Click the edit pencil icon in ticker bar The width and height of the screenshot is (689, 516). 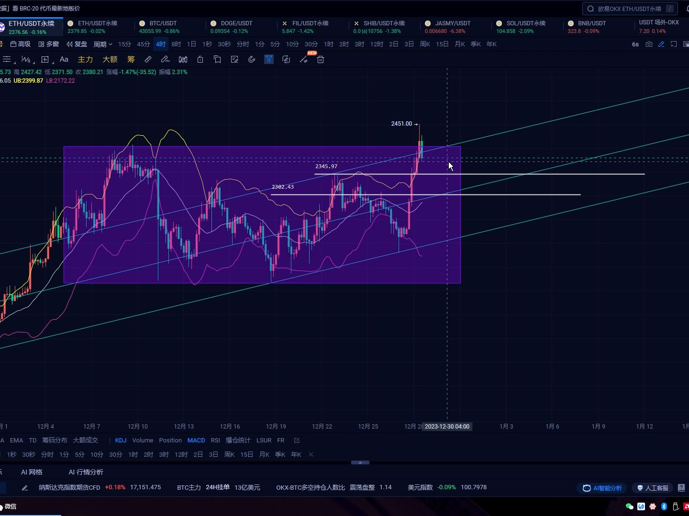coord(25,488)
